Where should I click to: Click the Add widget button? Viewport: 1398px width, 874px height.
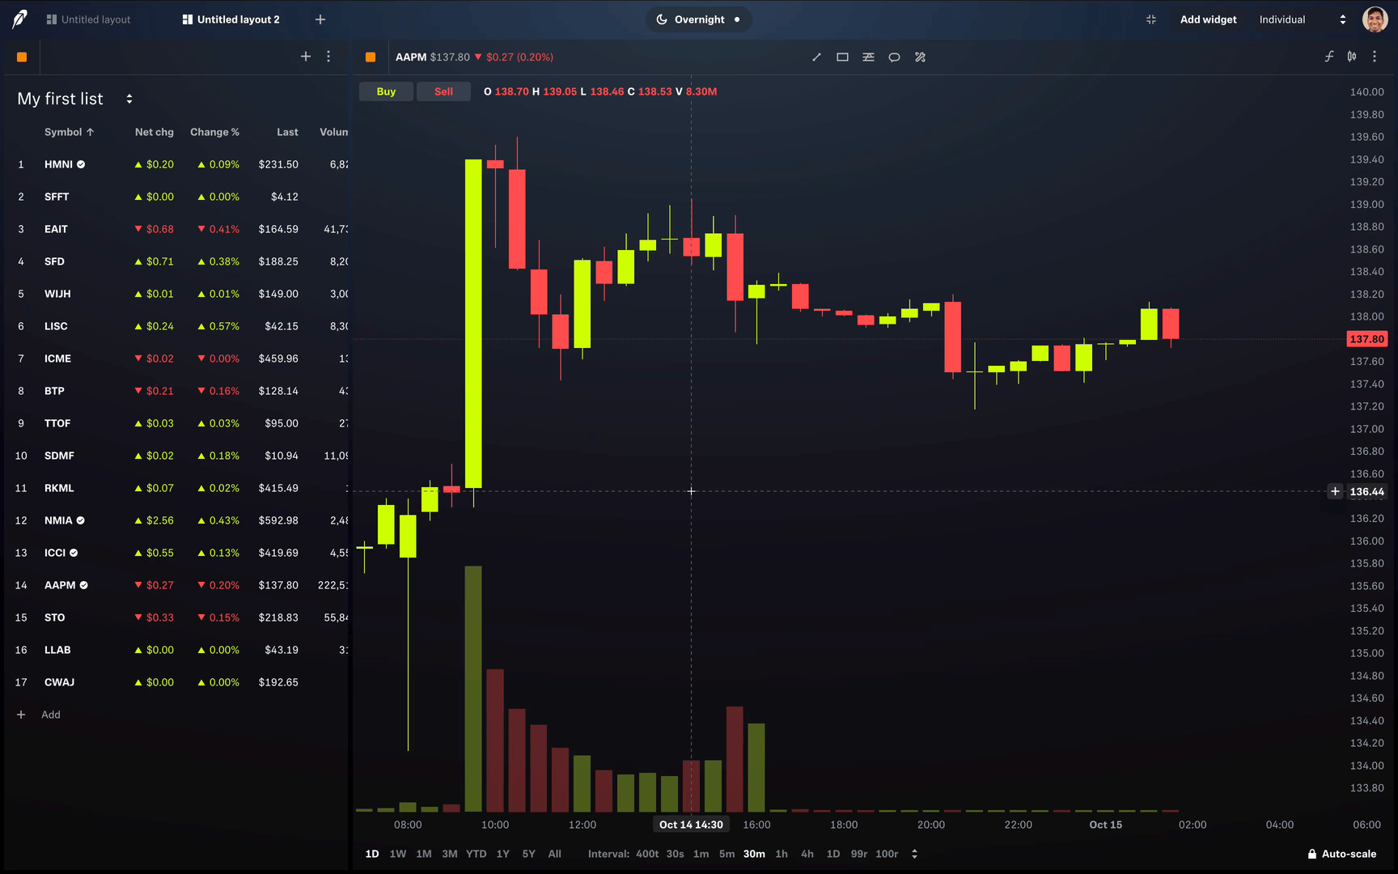point(1208,19)
